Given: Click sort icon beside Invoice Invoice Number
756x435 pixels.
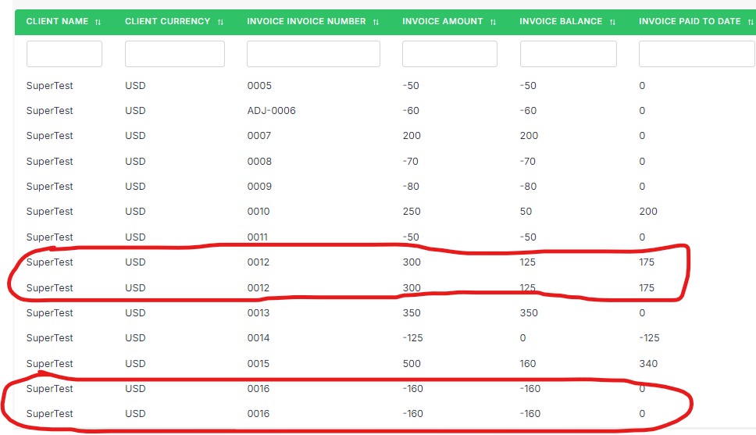Looking at the screenshot, I should click(x=376, y=22).
